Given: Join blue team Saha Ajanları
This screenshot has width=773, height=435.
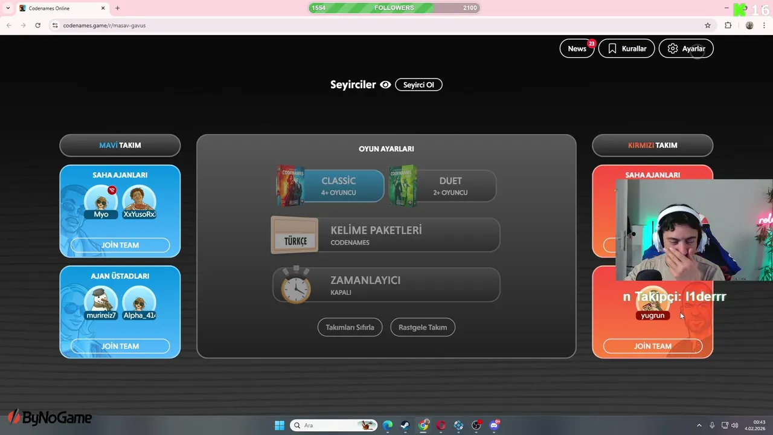Looking at the screenshot, I should pyautogui.click(x=120, y=245).
